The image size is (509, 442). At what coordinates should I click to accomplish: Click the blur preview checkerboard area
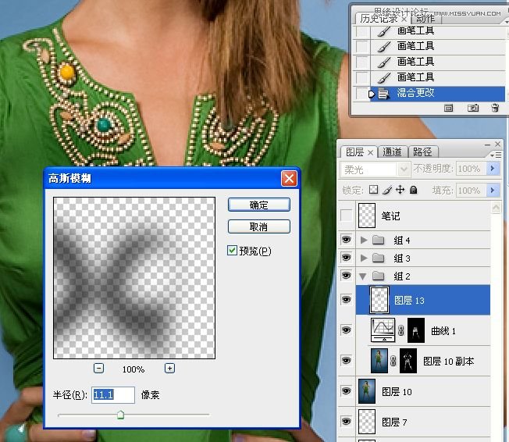(x=134, y=278)
